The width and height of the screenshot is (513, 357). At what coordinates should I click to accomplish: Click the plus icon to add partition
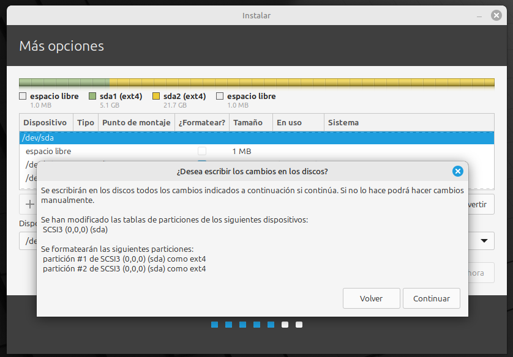click(x=29, y=204)
